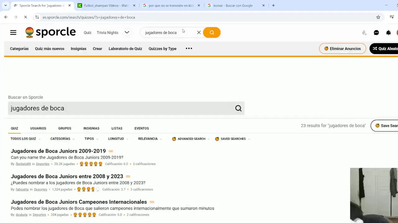Viewport: 398px width, 223px height.
Task: Open author fbottalo89 profile
Action: tap(23, 164)
